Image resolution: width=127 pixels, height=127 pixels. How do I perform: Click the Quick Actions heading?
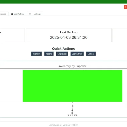click(63, 49)
